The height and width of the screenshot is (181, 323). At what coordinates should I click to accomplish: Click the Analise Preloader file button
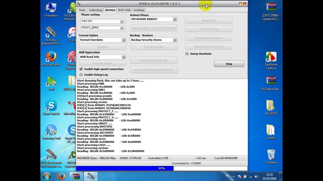coord(154,60)
